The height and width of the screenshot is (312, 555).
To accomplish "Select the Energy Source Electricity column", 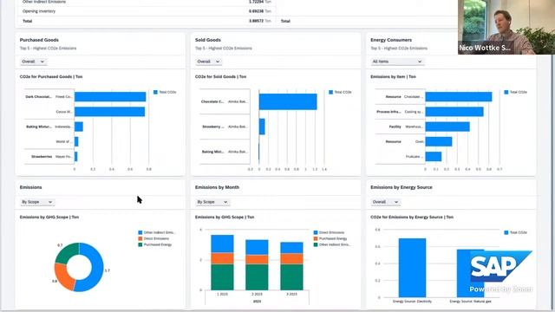I will pyautogui.click(x=413, y=268).
